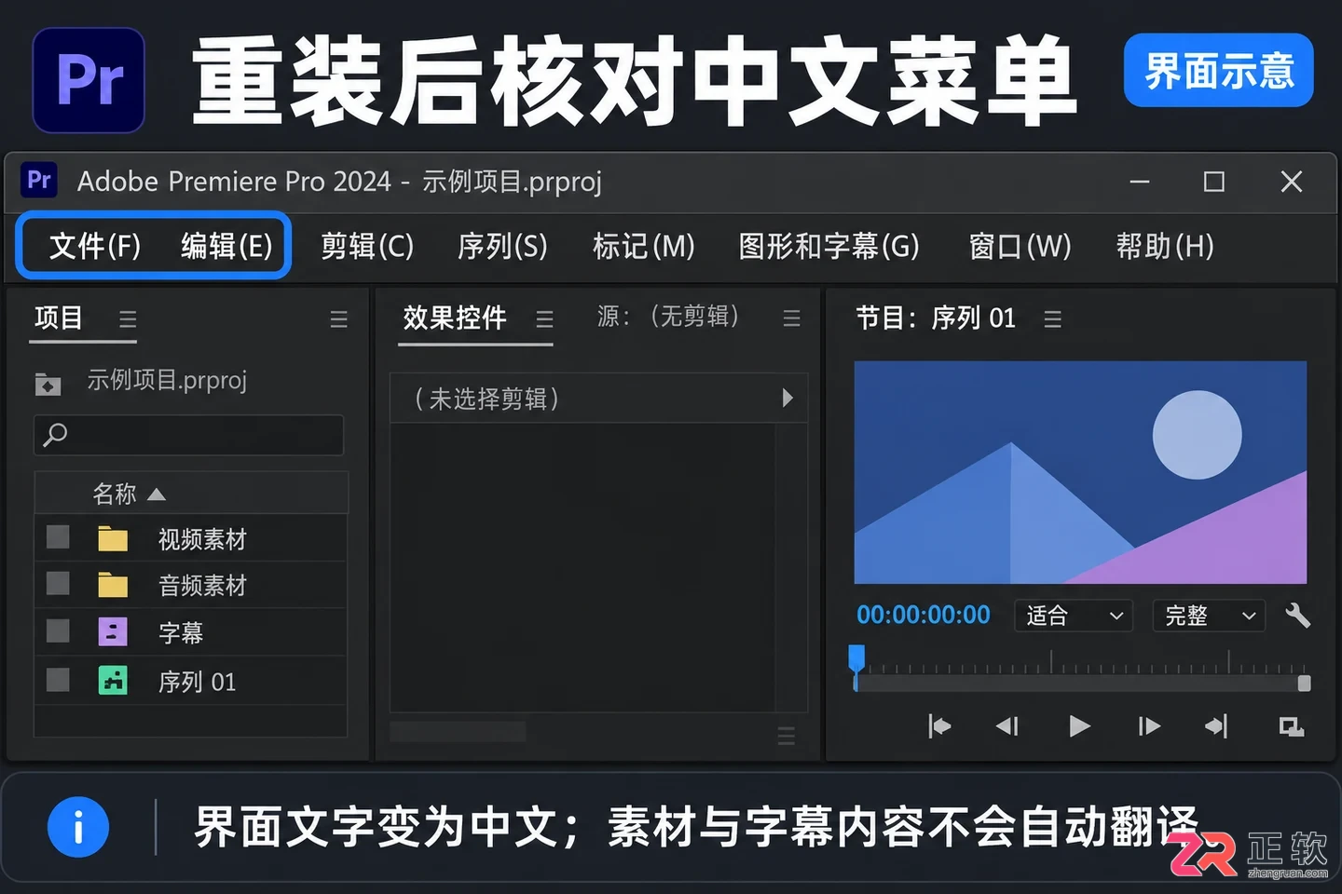Viewport: 1342px width, 894px height.
Task: Click the 音频素材 folder icon
Action: coord(113,585)
